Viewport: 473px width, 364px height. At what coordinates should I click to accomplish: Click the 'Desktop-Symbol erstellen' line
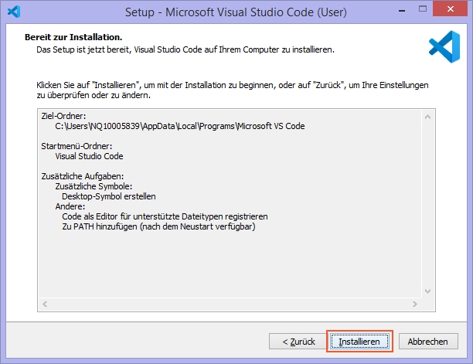109,196
